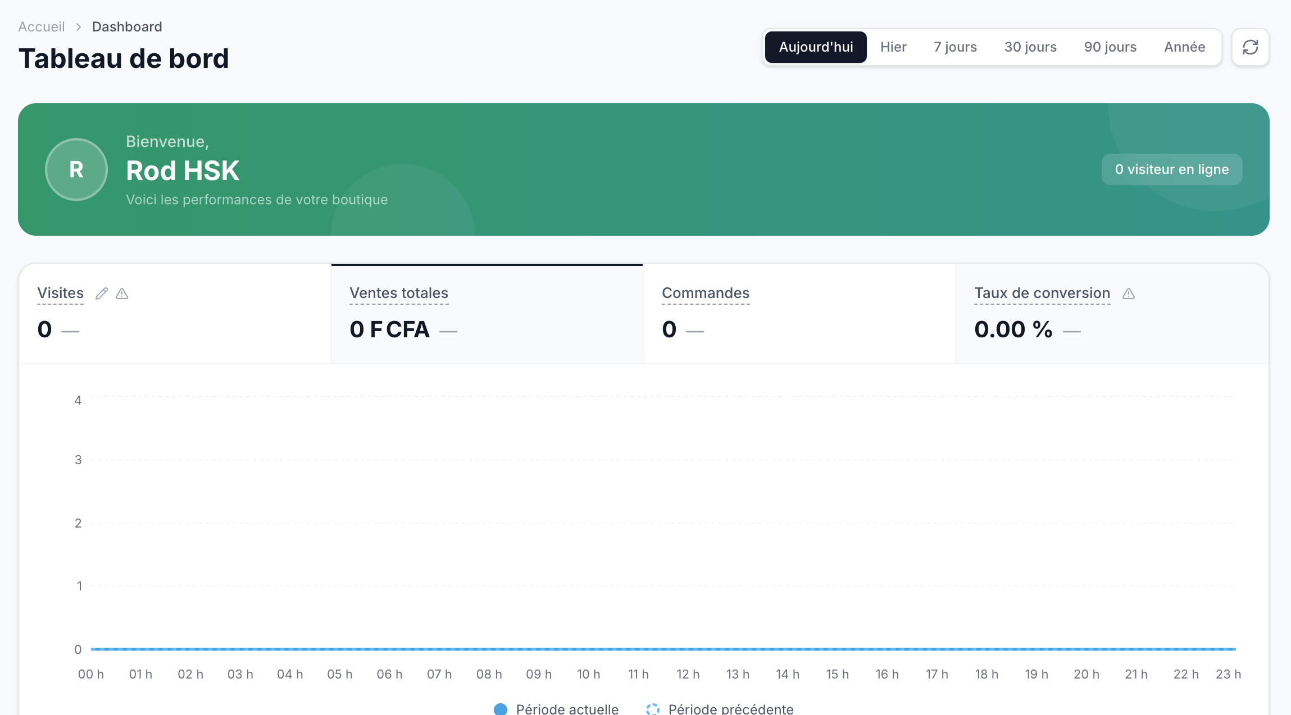Select the 90 jours range
1291x715 pixels.
[1110, 47]
